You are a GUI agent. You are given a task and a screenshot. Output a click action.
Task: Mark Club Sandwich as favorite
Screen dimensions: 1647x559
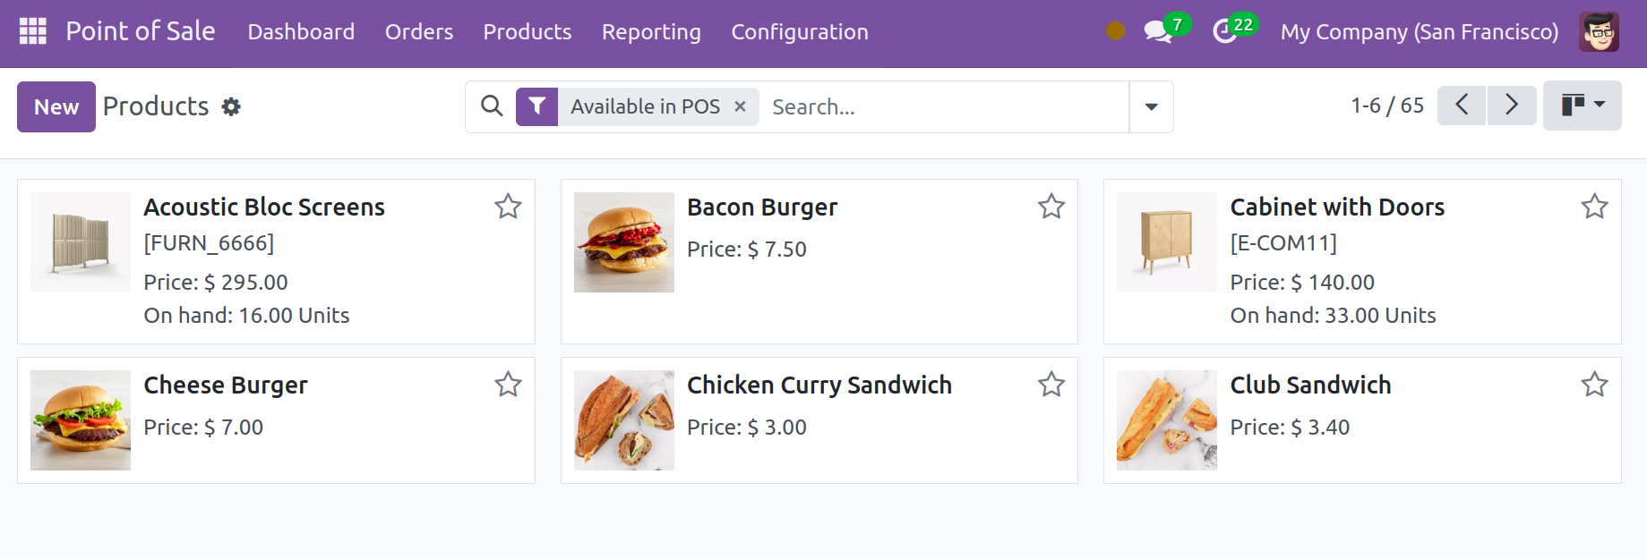point(1594,385)
